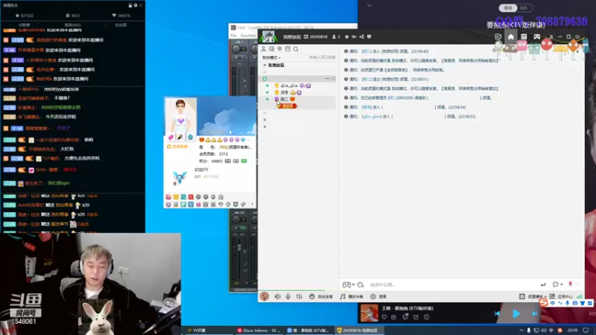Play the song in the music player
Viewport: 596px width, 335px height.
coord(516,313)
